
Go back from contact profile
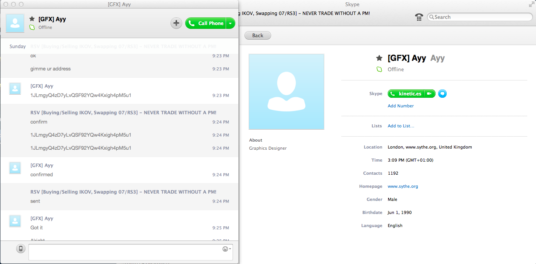click(x=258, y=35)
